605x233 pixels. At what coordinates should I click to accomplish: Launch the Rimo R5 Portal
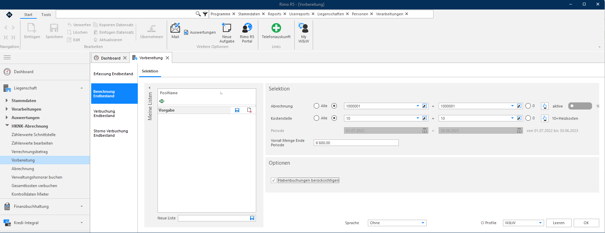click(x=247, y=33)
